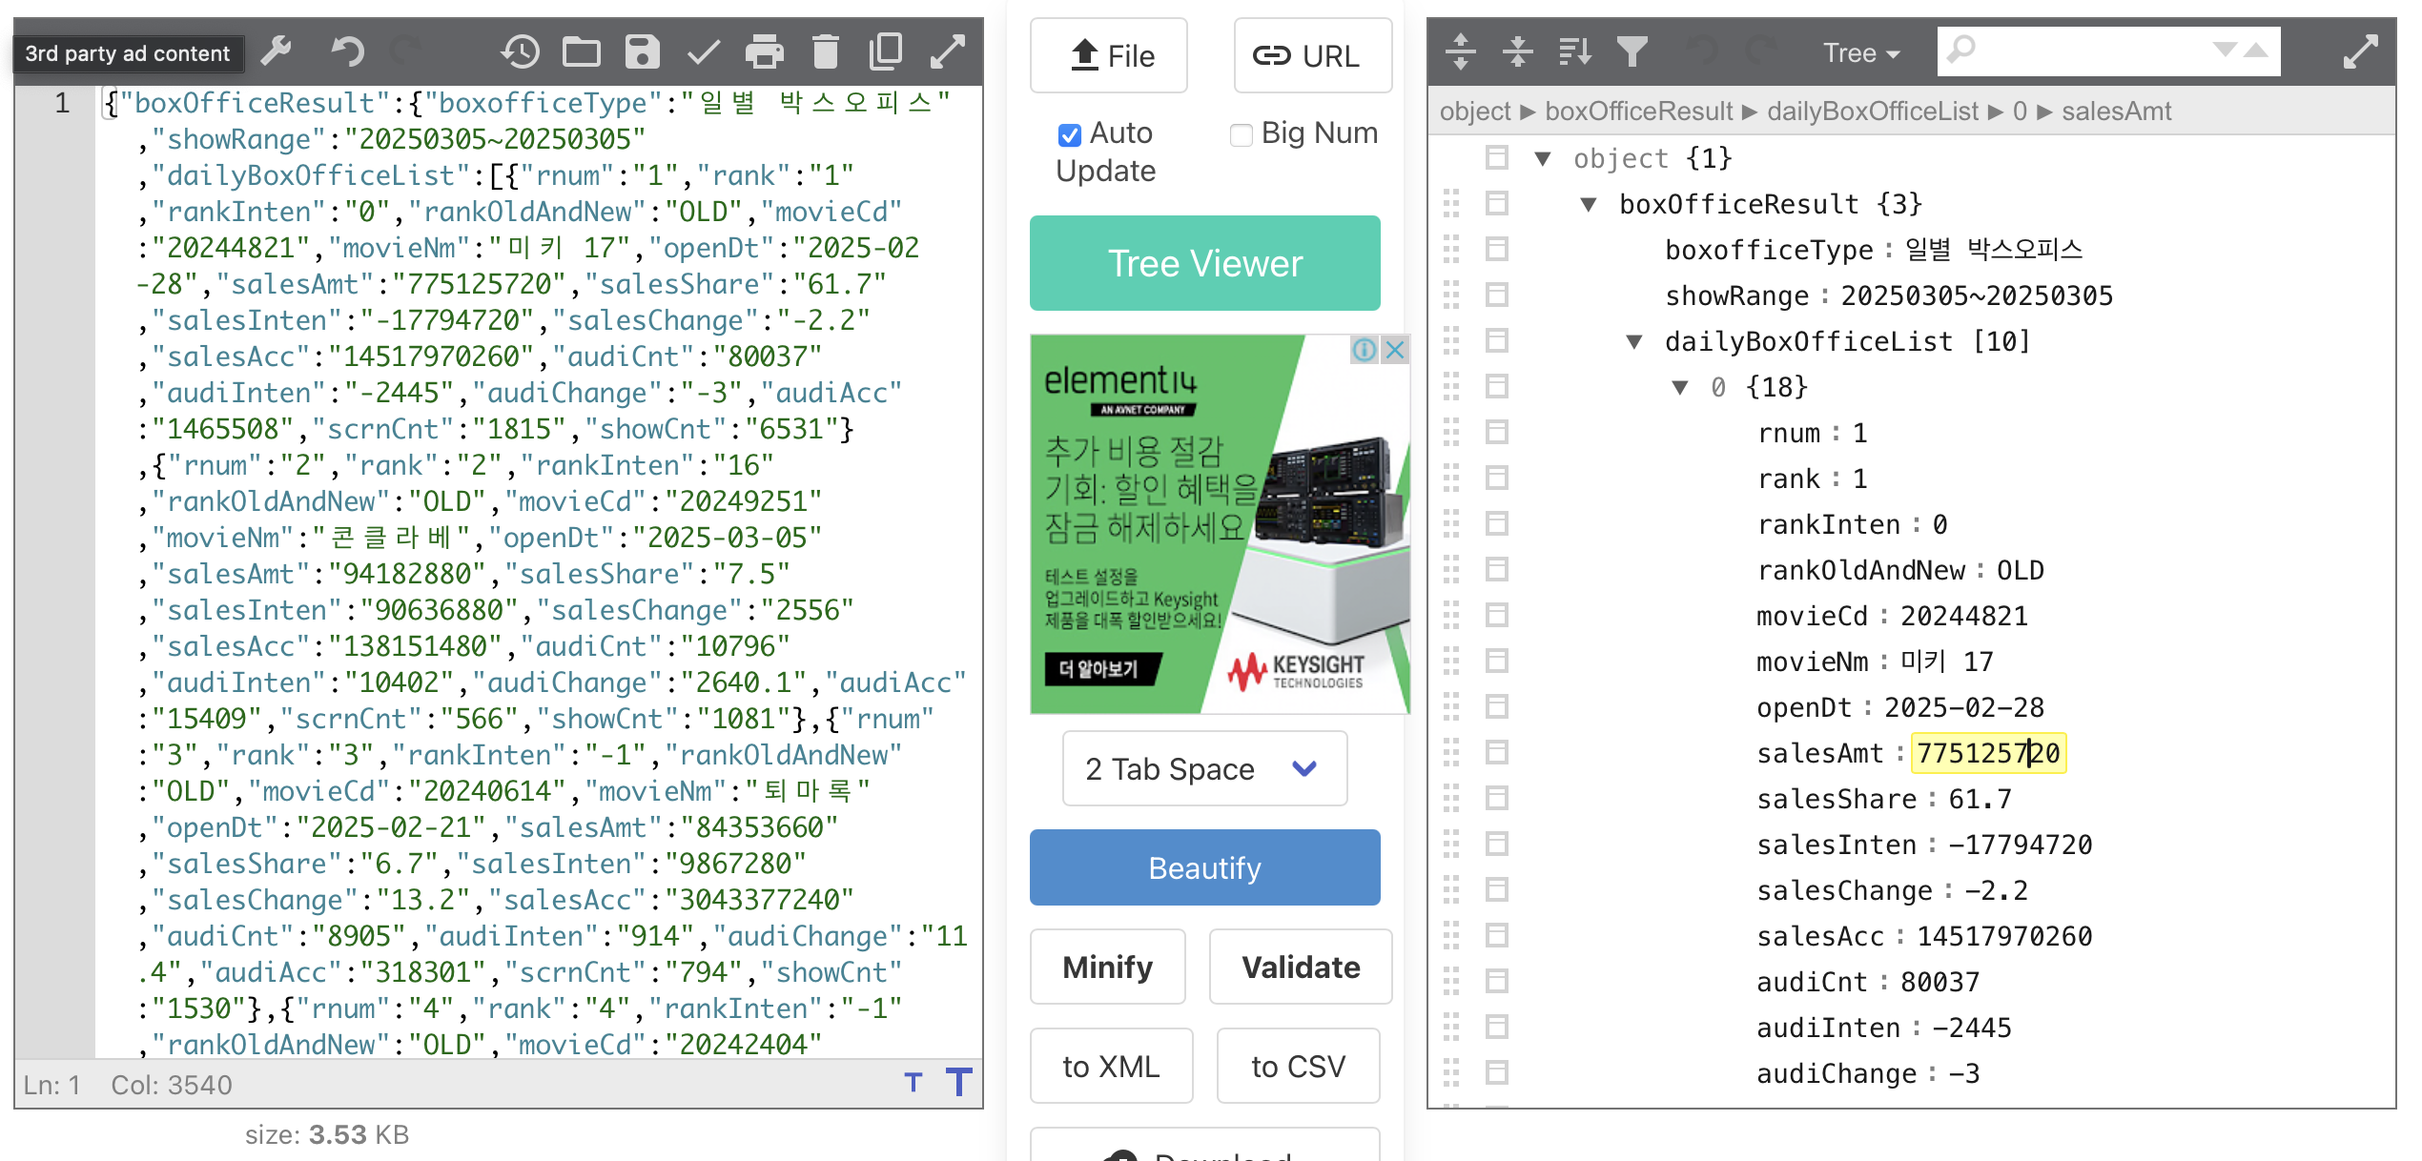This screenshot has height=1161, width=2422.
Task: Click the printer icon
Action: point(764,51)
